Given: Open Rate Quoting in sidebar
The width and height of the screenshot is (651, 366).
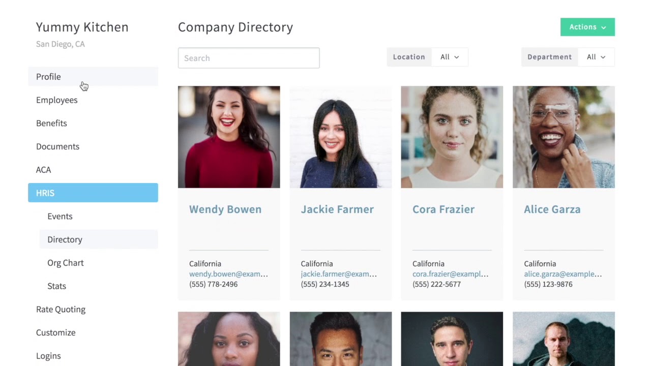Looking at the screenshot, I should [x=61, y=310].
